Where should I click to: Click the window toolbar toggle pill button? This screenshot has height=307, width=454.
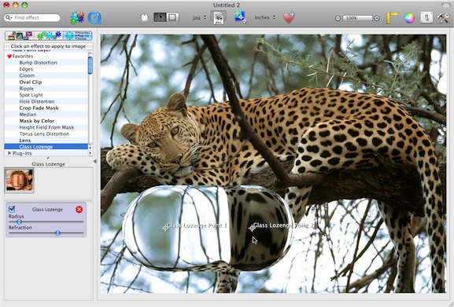[446, 5]
